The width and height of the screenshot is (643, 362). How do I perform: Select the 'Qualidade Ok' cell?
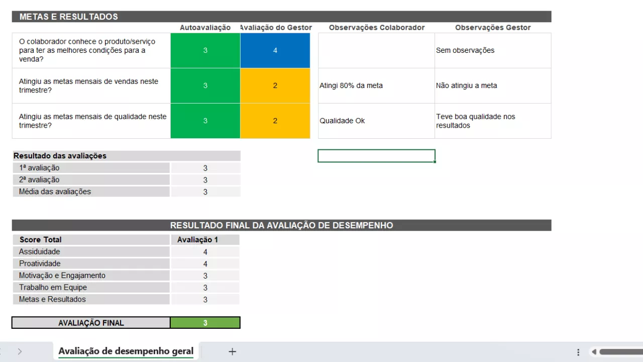coord(376,121)
